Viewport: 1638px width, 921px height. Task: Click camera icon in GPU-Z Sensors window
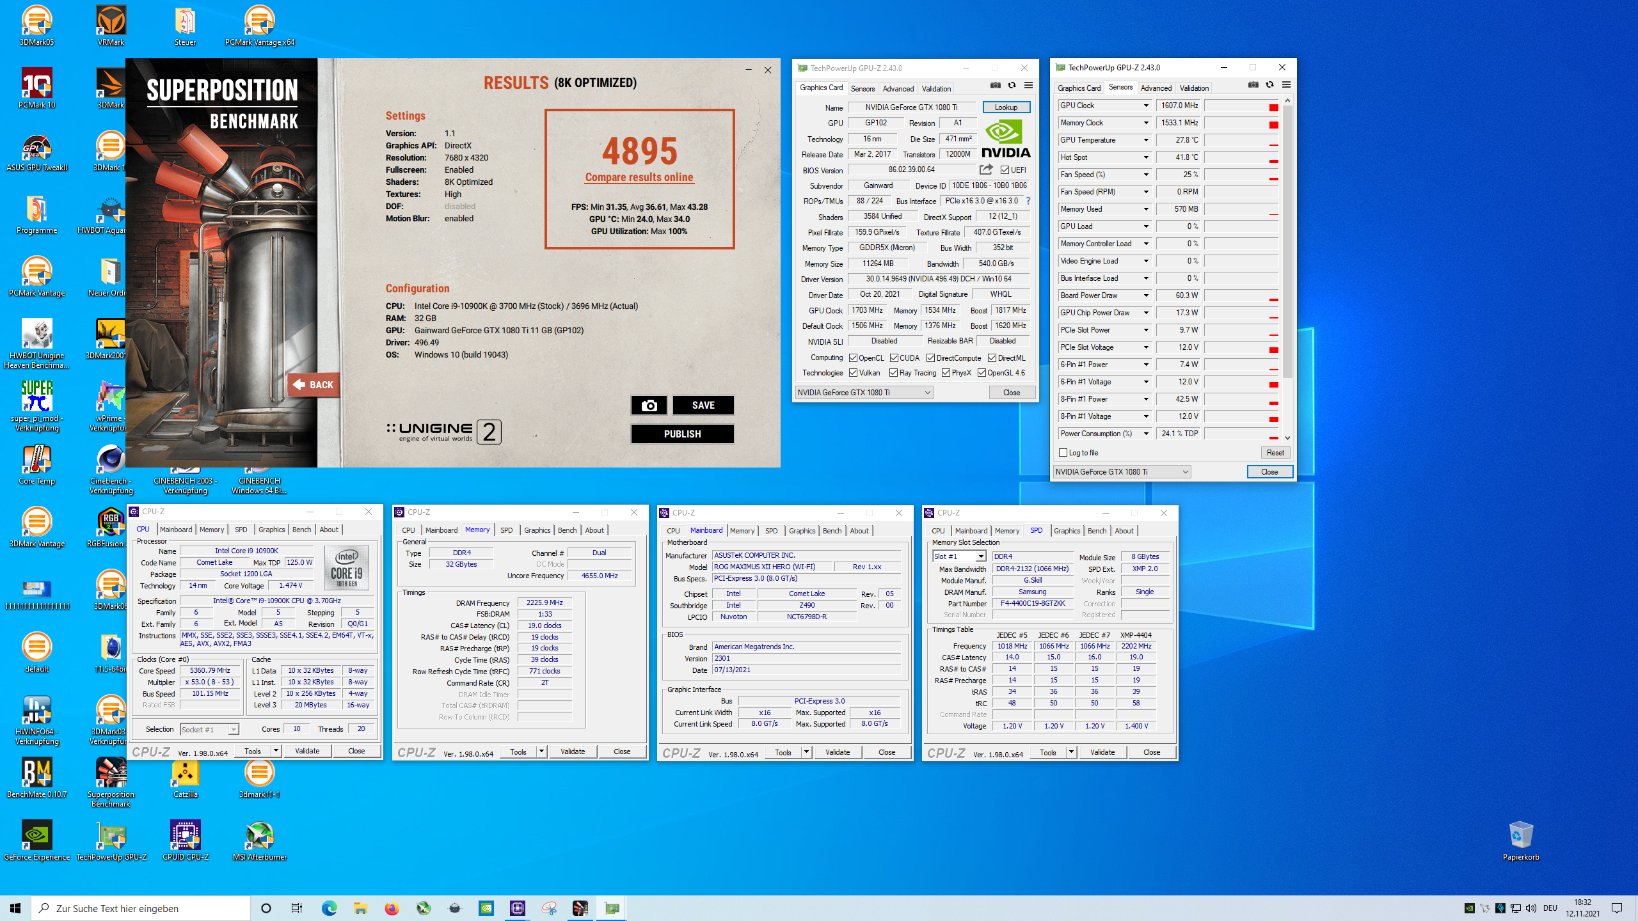(1253, 84)
